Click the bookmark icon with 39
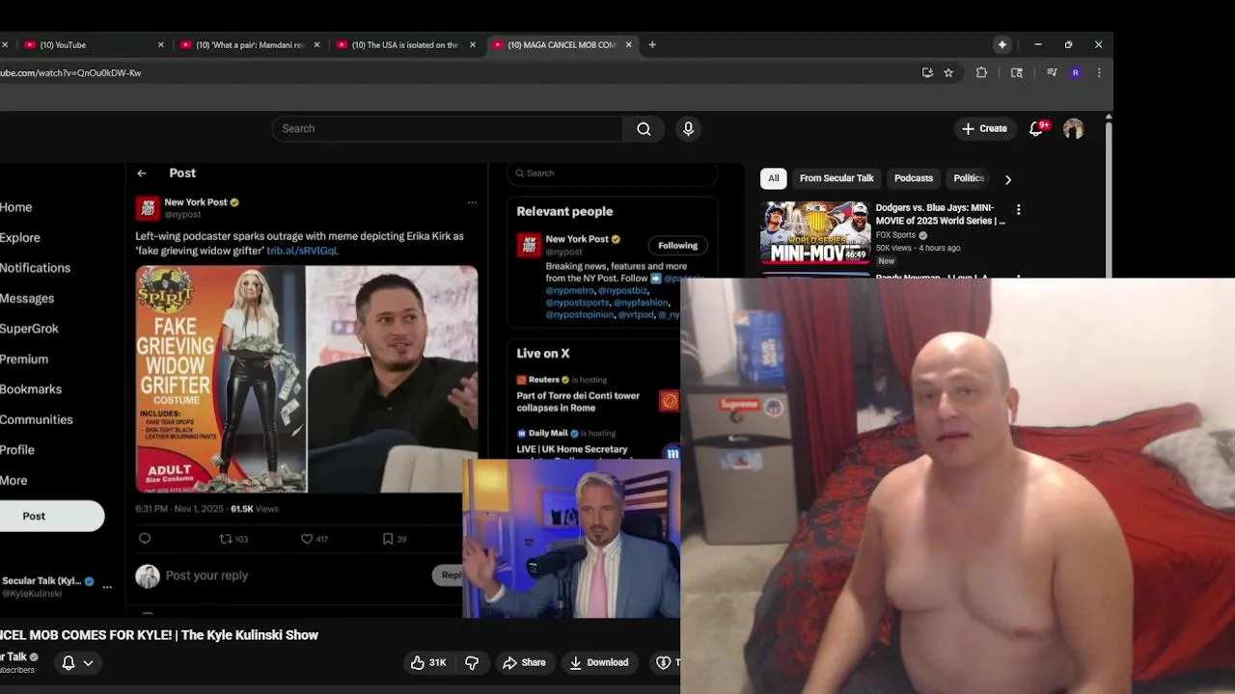The width and height of the screenshot is (1235, 694). point(394,539)
